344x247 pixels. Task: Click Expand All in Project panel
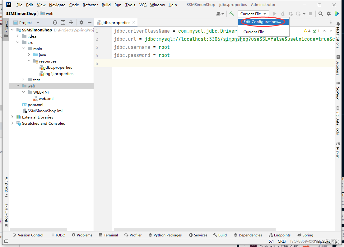[63, 22]
